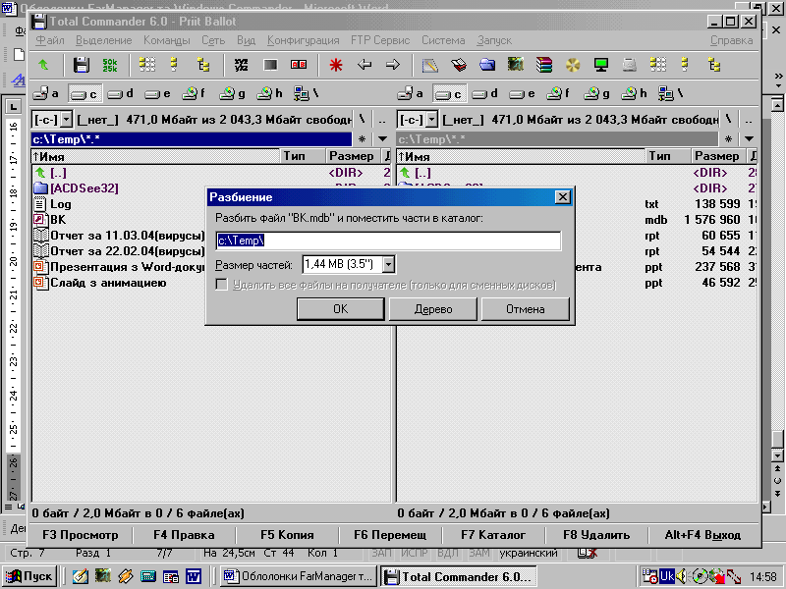This screenshot has height=589, width=786.
Task: Confirm split with OK button
Action: pyautogui.click(x=340, y=309)
